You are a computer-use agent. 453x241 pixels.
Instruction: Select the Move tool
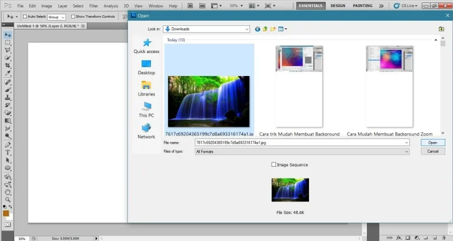[8, 35]
